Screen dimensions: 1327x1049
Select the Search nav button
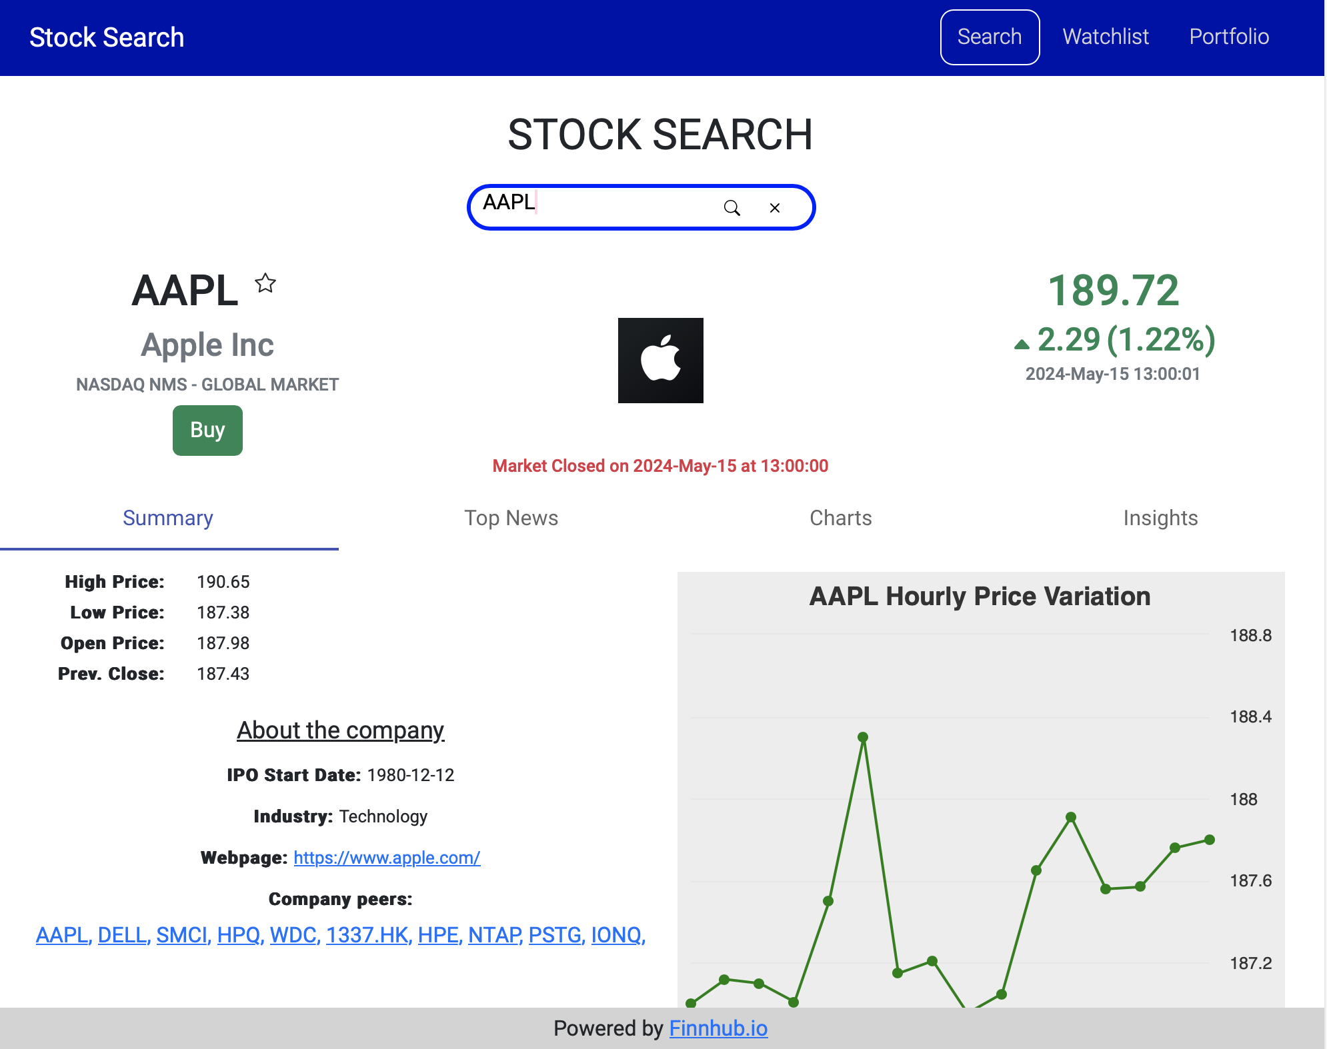(x=990, y=37)
